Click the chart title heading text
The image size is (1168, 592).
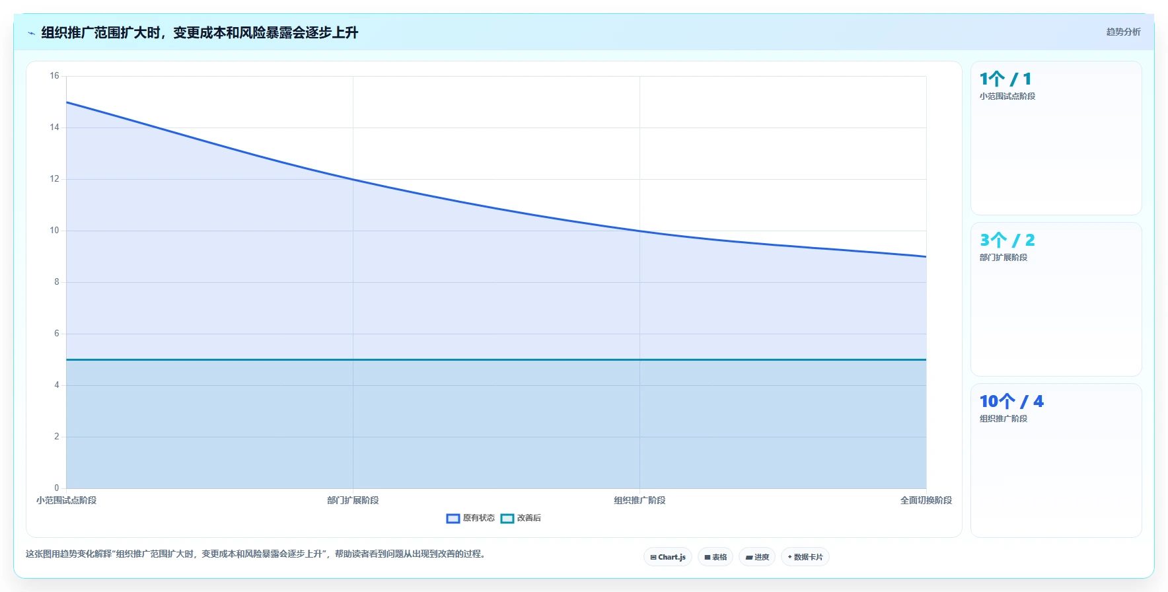pyautogui.click(x=200, y=32)
